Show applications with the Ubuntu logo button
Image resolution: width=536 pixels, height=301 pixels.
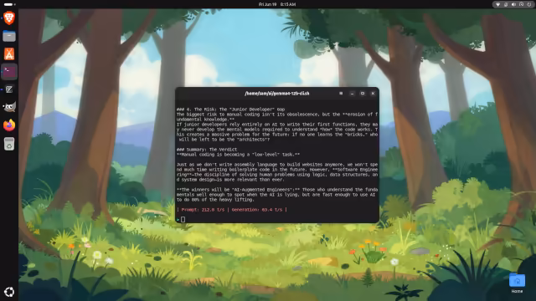(9, 292)
